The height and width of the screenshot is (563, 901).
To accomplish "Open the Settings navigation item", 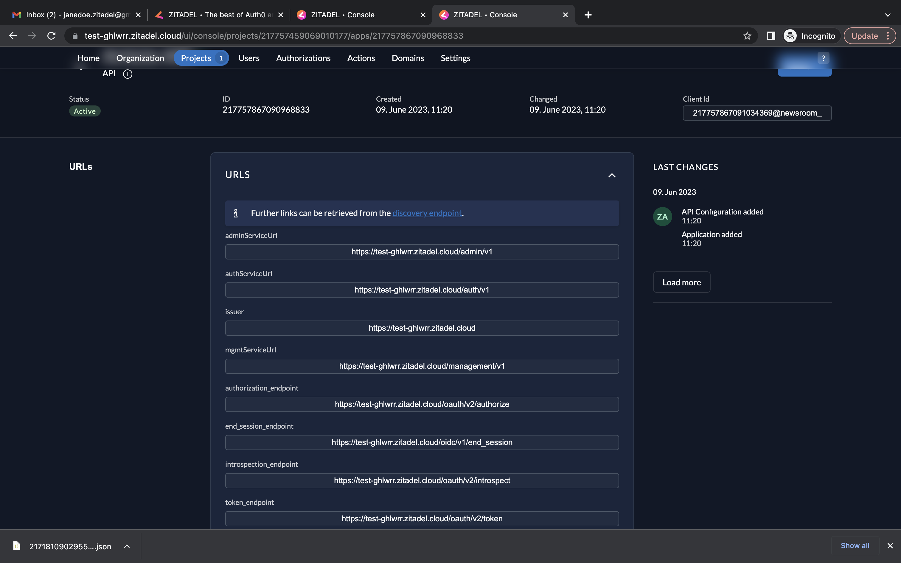I will 455,58.
